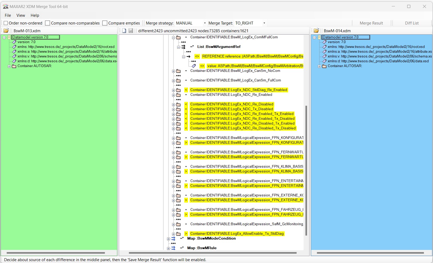
Task: Click the new document icon in middle panel
Action: coord(124,31)
